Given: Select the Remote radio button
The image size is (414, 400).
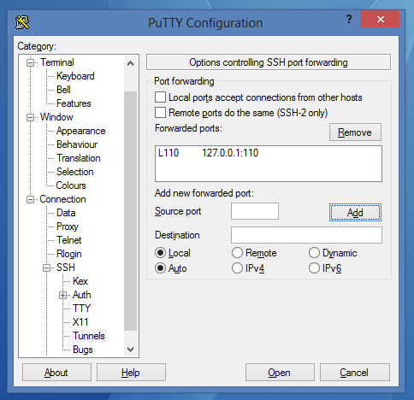Looking at the screenshot, I should tap(237, 253).
